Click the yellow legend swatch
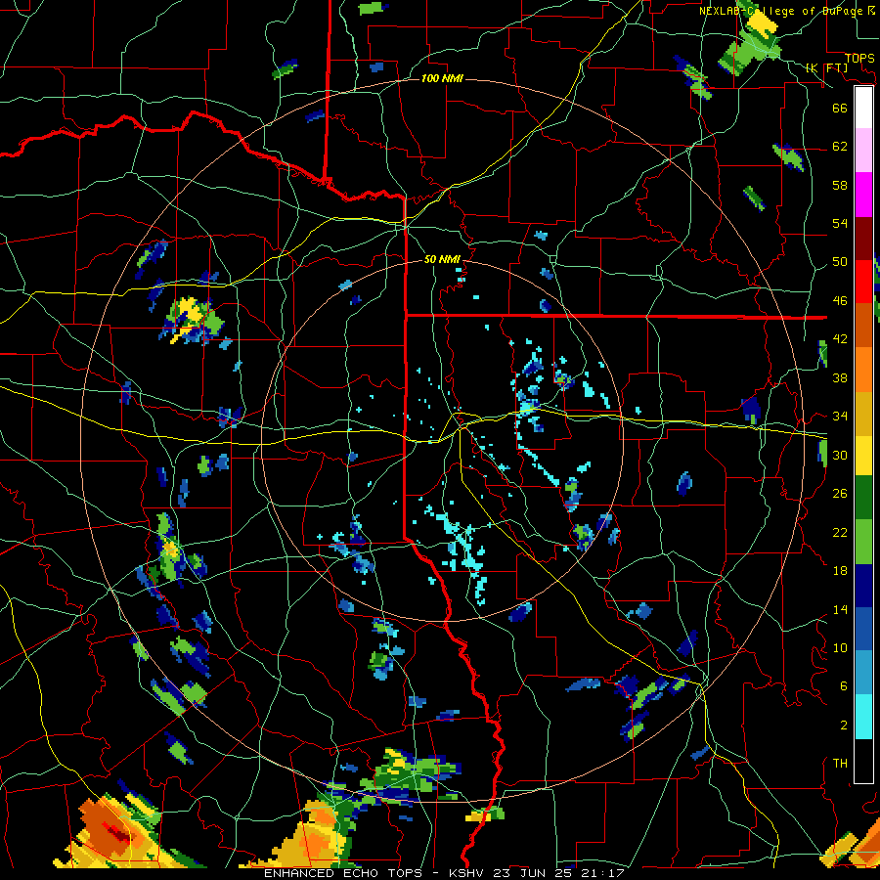 (863, 456)
